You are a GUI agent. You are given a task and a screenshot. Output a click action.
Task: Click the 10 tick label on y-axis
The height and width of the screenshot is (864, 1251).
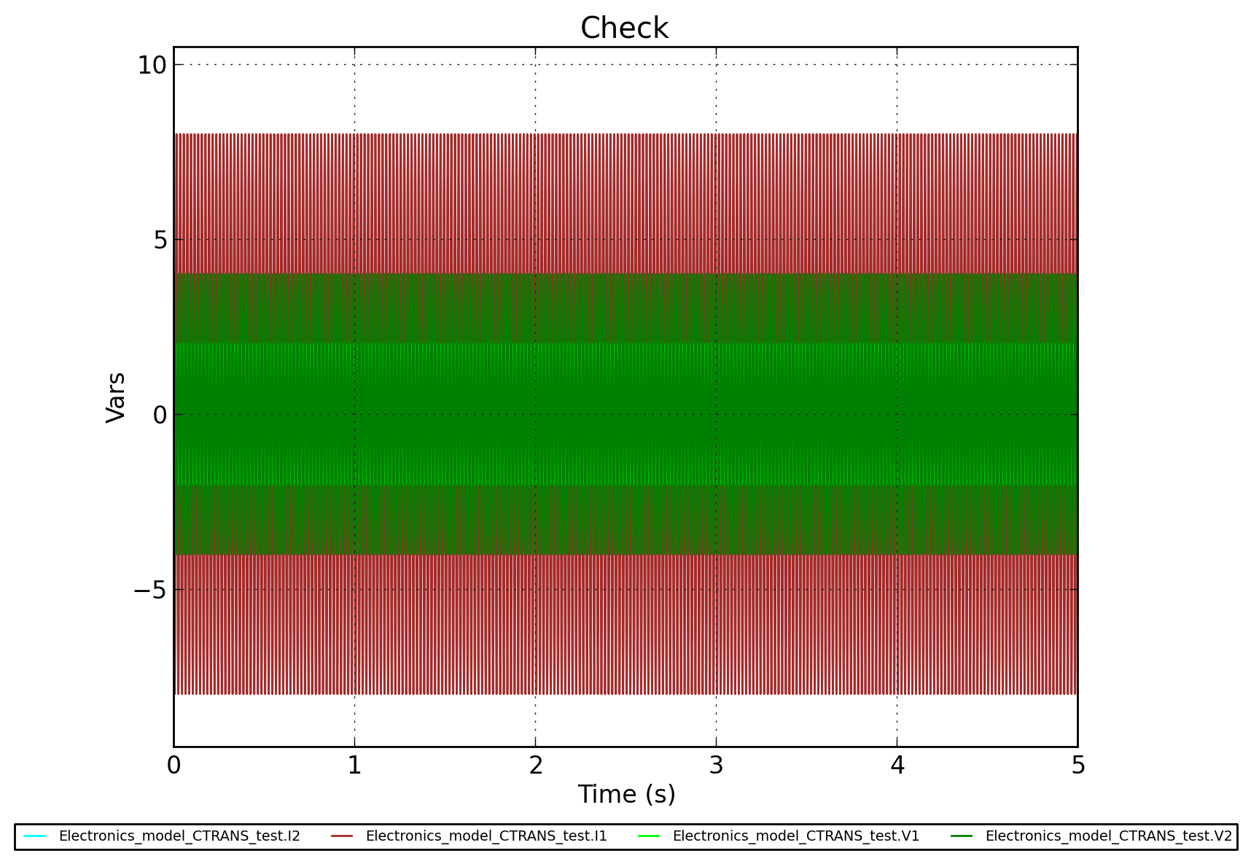point(152,66)
